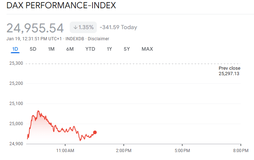Click the down arrow in percent badge

pyautogui.click(x=76, y=27)
